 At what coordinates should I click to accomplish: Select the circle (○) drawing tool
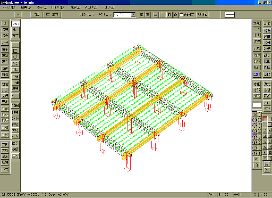pos(15,57)
